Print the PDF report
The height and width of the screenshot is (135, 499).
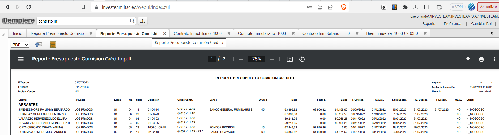point(481,59)
